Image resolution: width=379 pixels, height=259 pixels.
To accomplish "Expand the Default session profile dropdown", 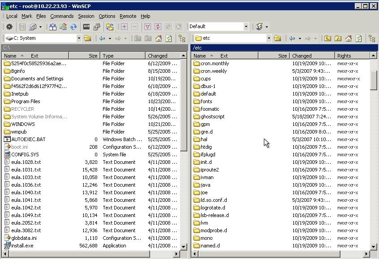I will tap(247, 26).
